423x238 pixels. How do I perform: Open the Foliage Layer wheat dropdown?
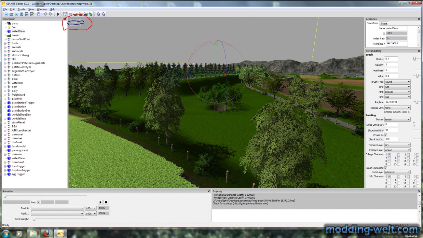[397, 150]
